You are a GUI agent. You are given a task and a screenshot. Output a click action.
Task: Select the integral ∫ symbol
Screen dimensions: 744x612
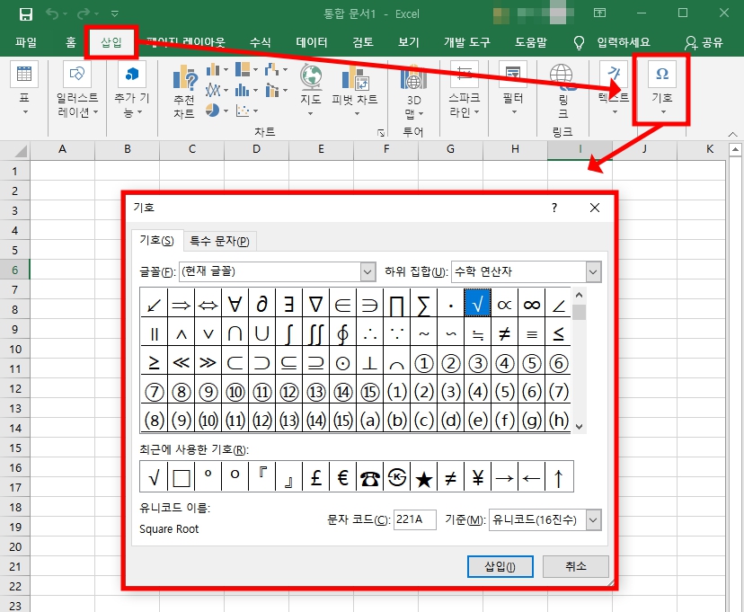point(289,333)
